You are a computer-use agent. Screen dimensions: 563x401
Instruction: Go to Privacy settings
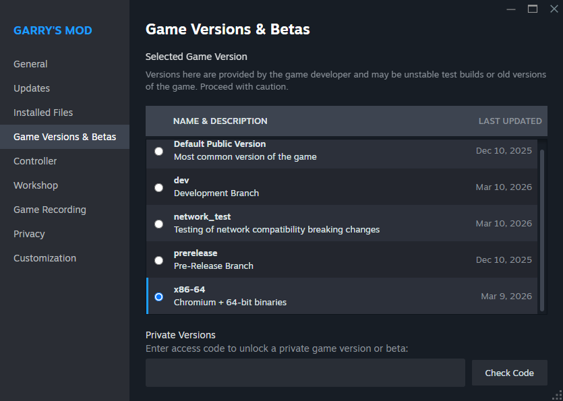pos(29,234)
